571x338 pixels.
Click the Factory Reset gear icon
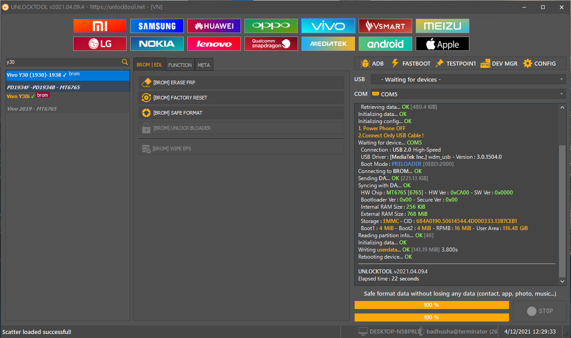pyautogui.click(x=146, y=98)
